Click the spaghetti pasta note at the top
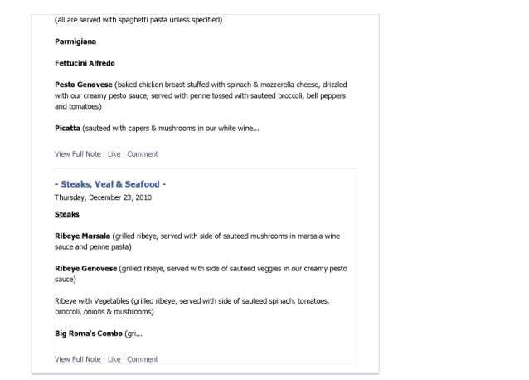 138,20
